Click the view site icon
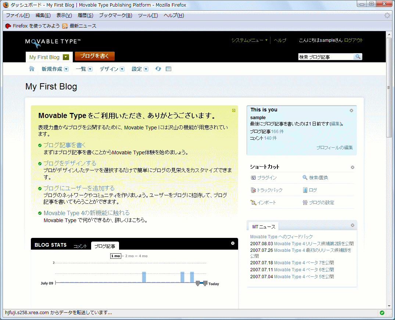 (x=169, y=69)
